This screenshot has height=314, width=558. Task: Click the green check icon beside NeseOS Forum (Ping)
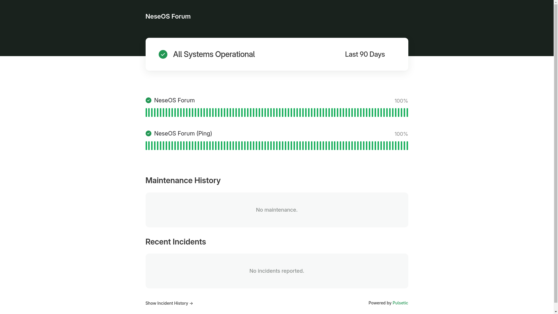(149, 133)
